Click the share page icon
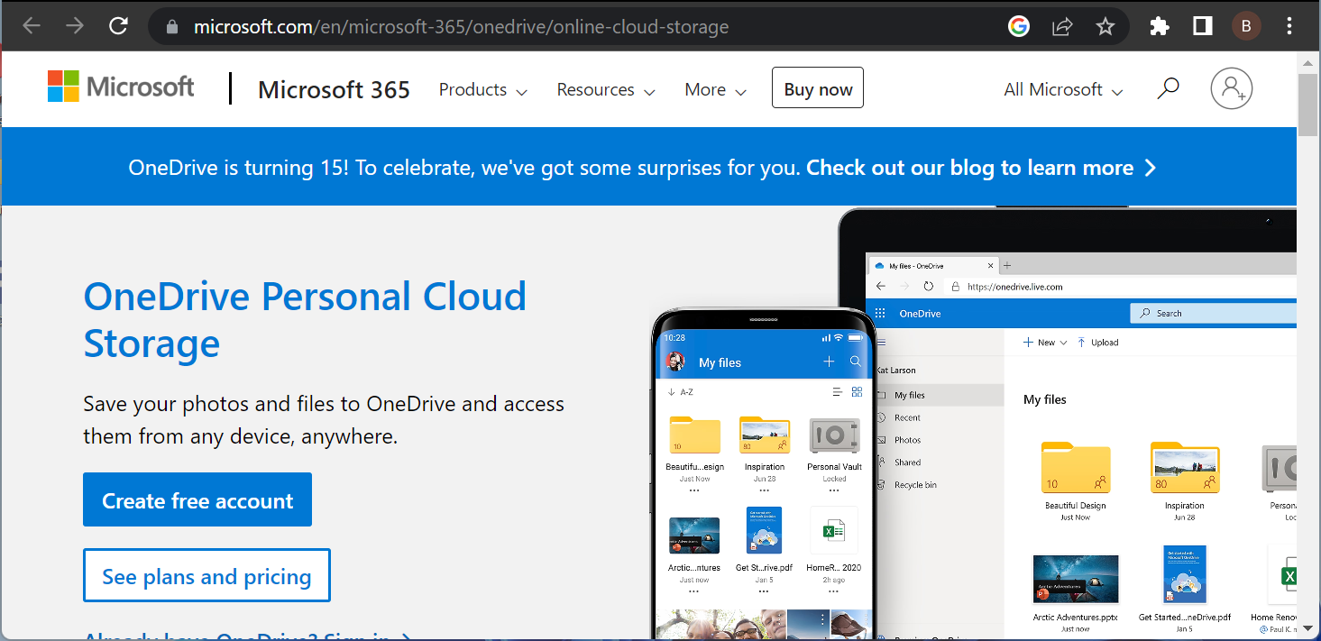This screenshot has width=1321, height=641. click(x=1062, y=27)
